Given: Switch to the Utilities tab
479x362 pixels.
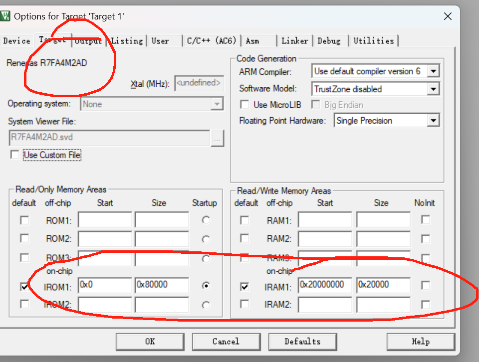Looking at the screenshot, I should [374, 40].
